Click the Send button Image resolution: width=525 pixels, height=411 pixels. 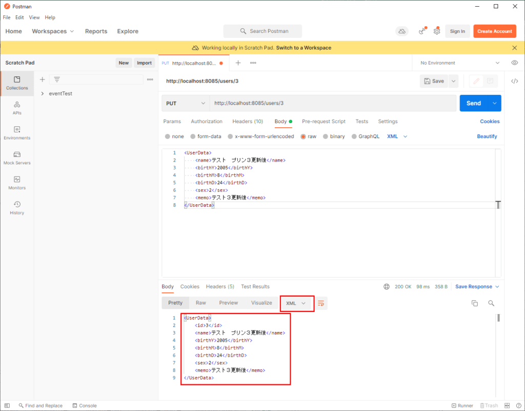(473, 103)
